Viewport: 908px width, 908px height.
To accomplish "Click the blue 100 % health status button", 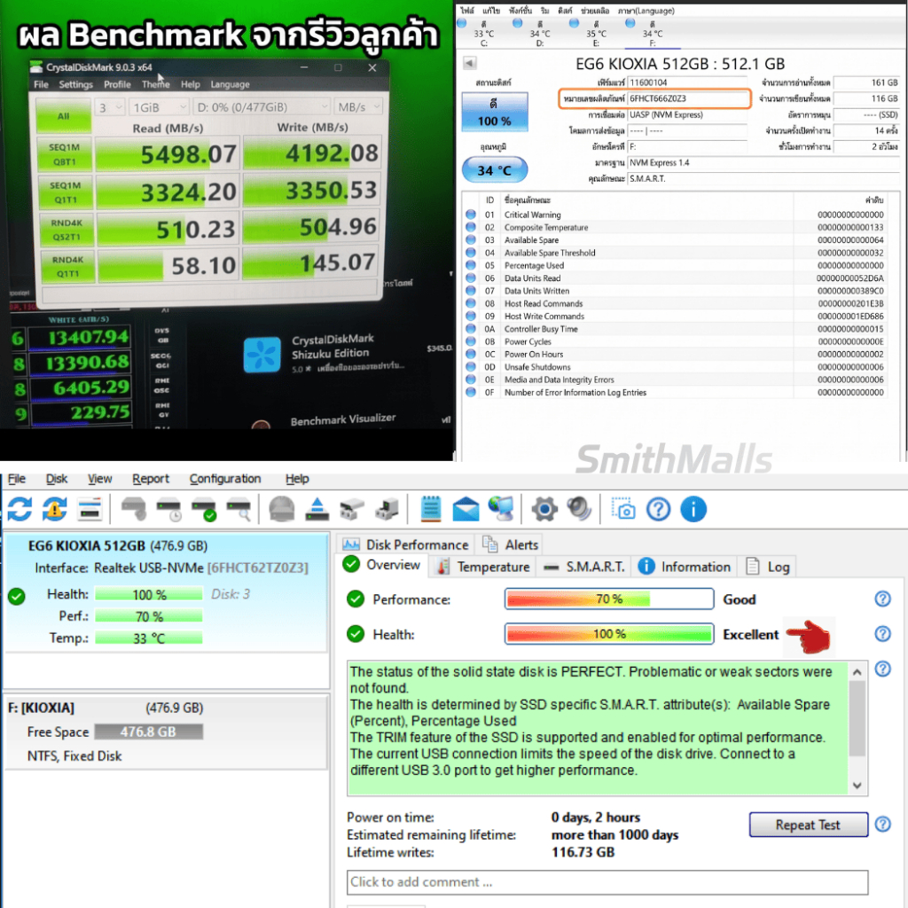I will pos(495,112).
